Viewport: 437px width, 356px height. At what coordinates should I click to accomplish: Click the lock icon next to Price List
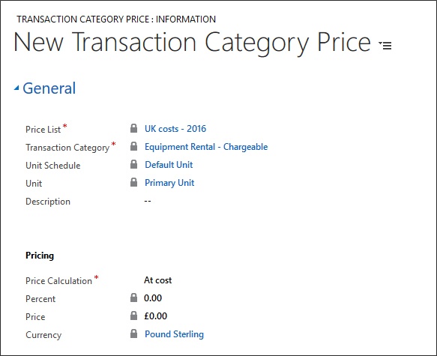[133, 128]
